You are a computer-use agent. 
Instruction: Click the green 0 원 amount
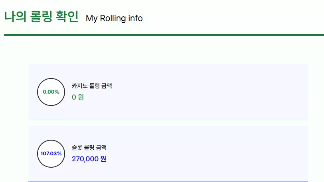(78, 97)
